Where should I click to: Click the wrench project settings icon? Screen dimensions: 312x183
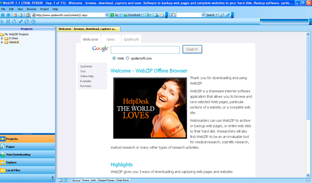click(x=21, y=21)
